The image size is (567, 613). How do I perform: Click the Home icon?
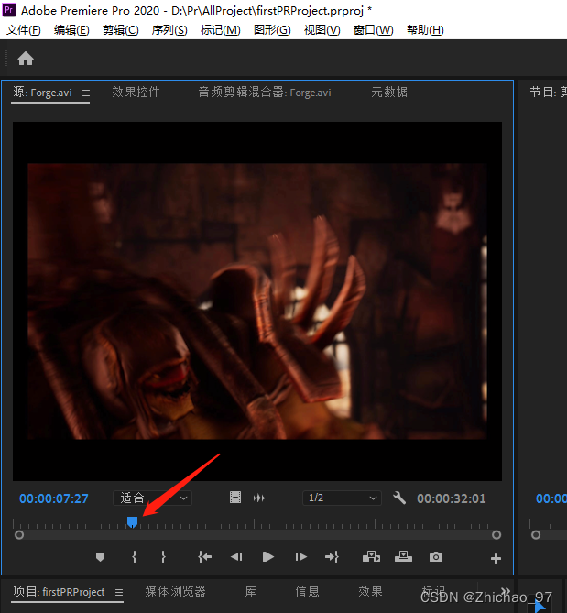click(26, 59)
